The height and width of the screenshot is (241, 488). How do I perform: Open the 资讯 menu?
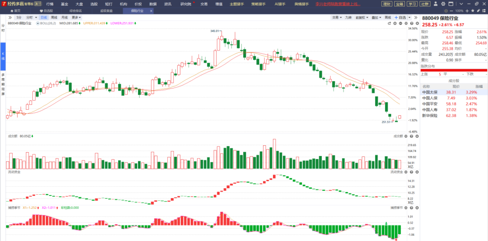168,4
